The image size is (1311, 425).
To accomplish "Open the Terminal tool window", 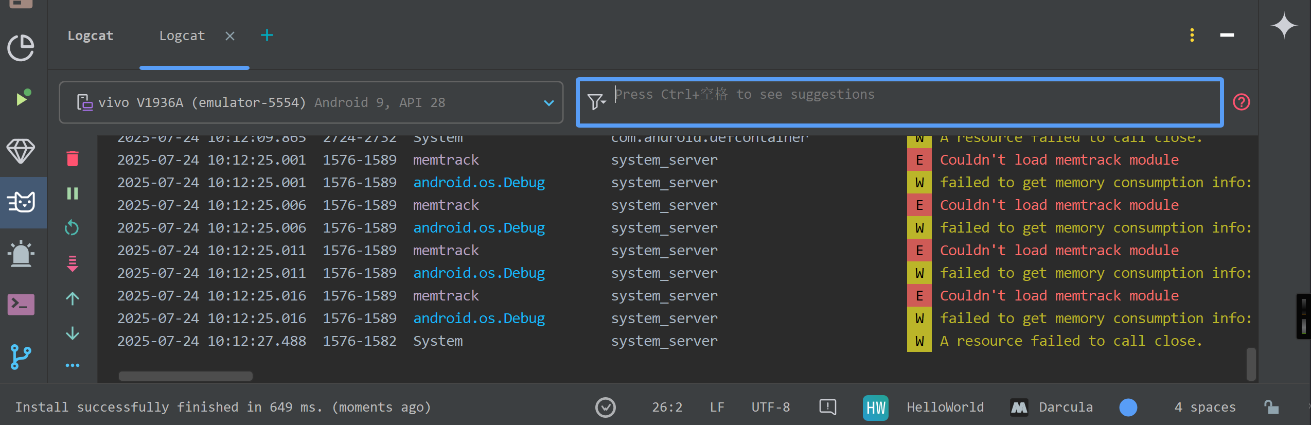I will coord(21,305).
